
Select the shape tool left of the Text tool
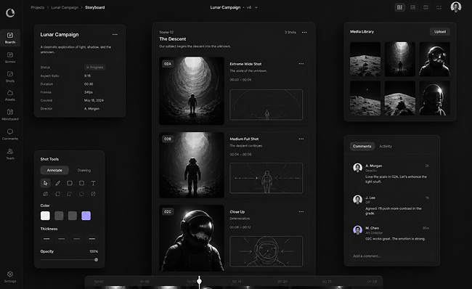pos(81,183)
